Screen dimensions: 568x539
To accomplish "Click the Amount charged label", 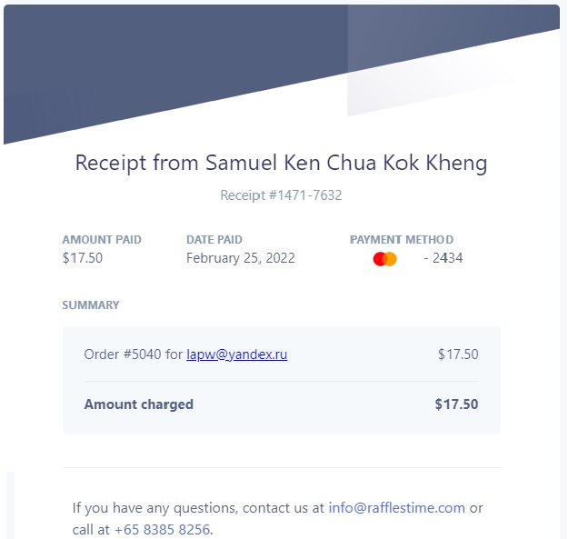I will (139, 404).
